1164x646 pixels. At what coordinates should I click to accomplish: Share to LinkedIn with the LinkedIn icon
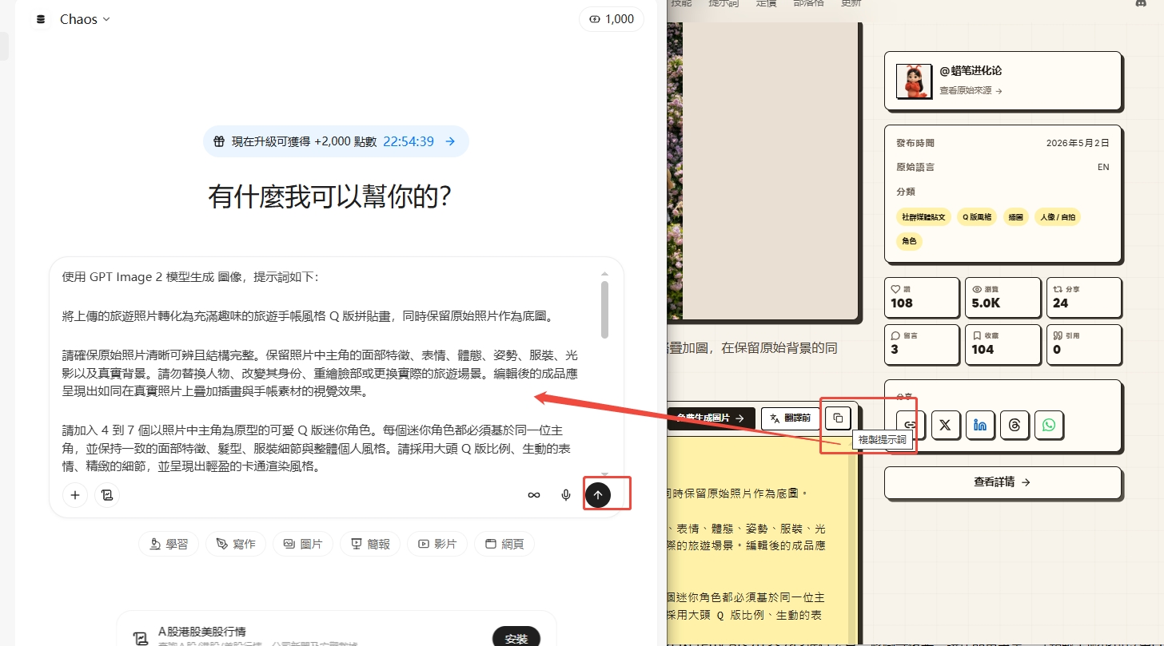(980, 425)
